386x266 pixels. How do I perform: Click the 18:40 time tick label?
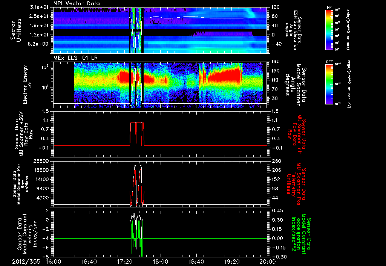pyautogui.click(x=196, y=261)
